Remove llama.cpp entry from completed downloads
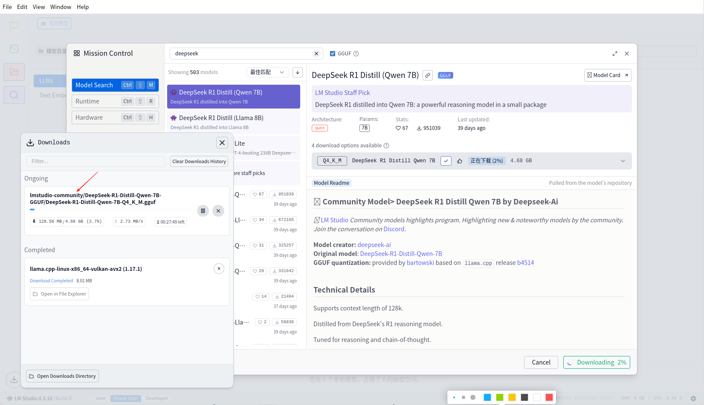The width and height of the screenshot is (704, 405). (x=219, y=268)
